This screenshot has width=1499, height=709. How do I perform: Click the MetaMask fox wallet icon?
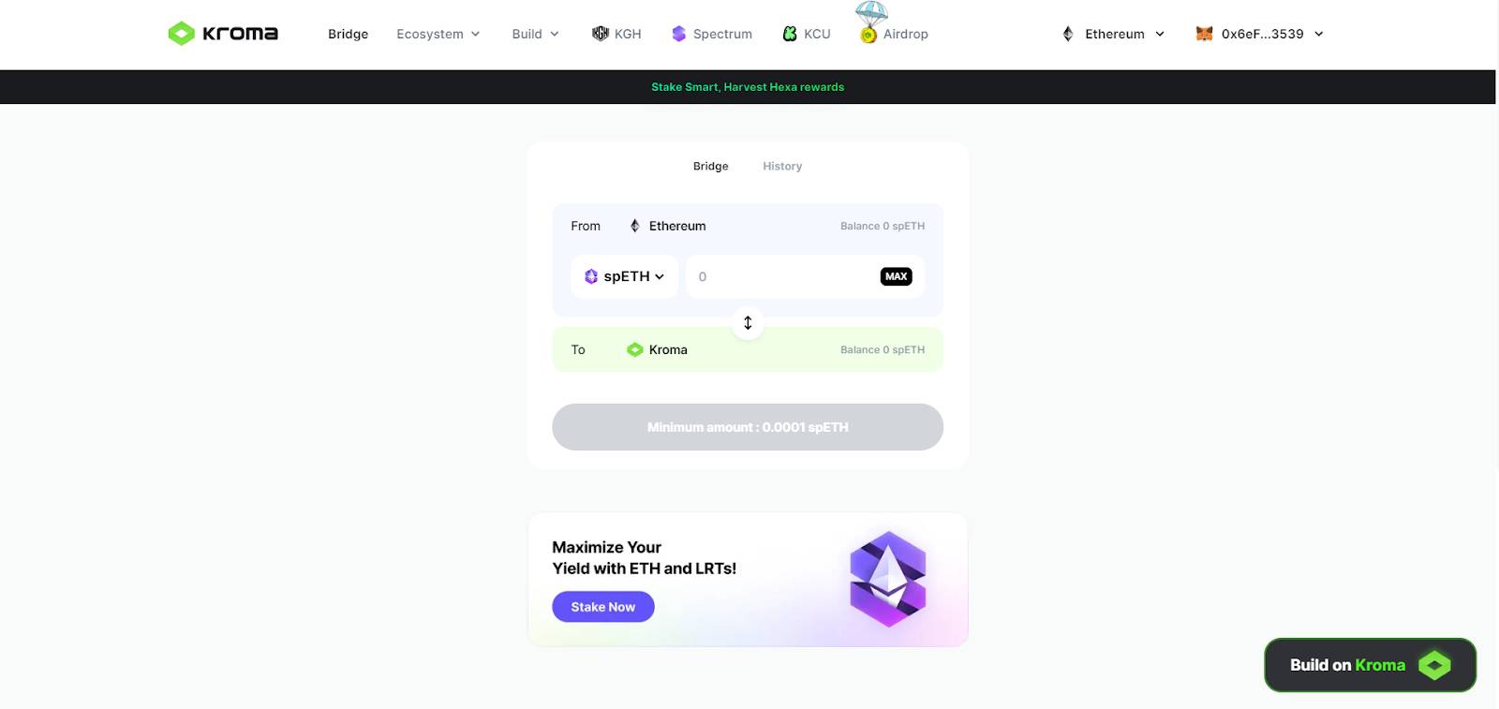coord(1205,34)
